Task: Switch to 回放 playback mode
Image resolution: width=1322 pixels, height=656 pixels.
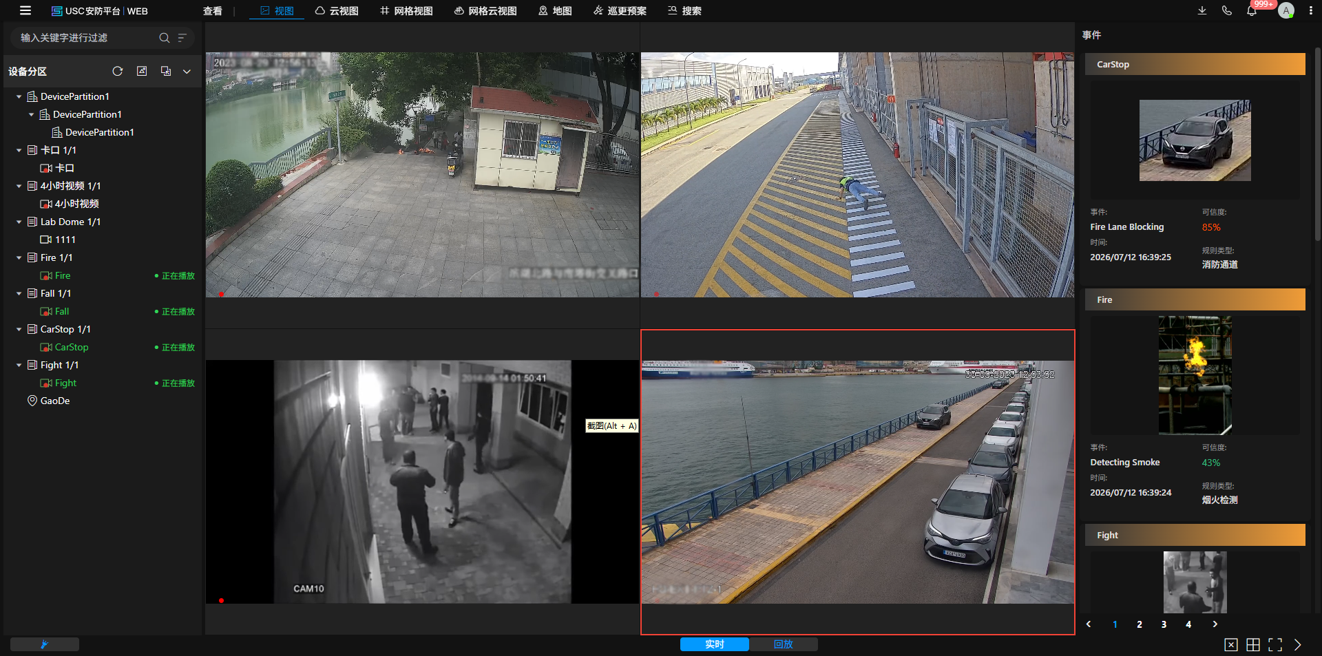Action: (x=784, y=644)
